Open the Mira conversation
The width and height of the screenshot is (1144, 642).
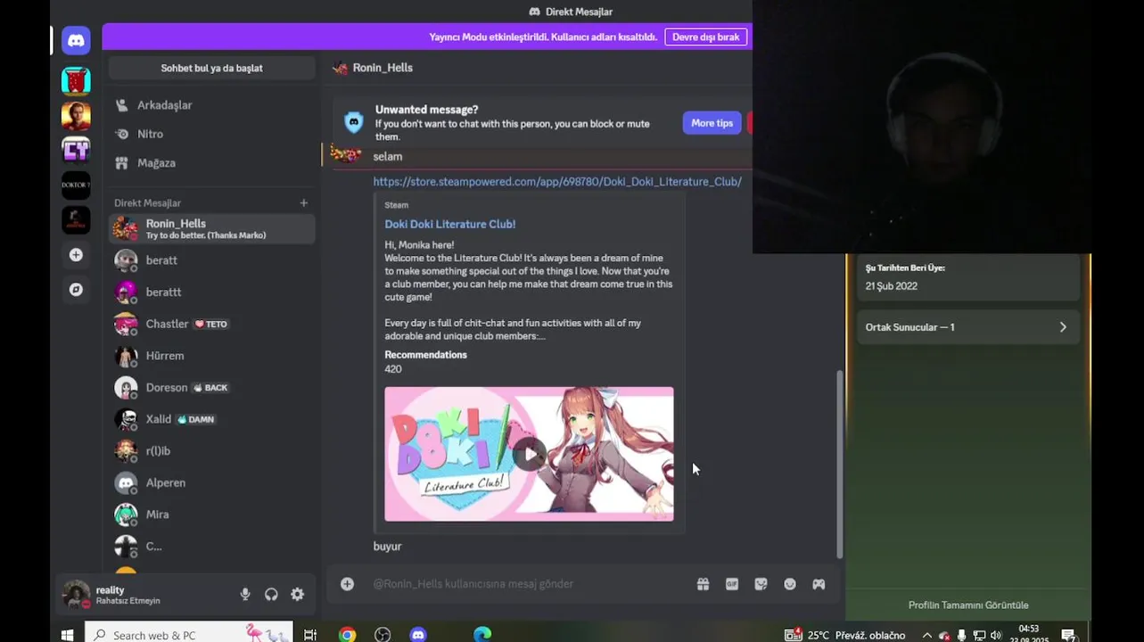pyautogui.click(x=211, y=514)
